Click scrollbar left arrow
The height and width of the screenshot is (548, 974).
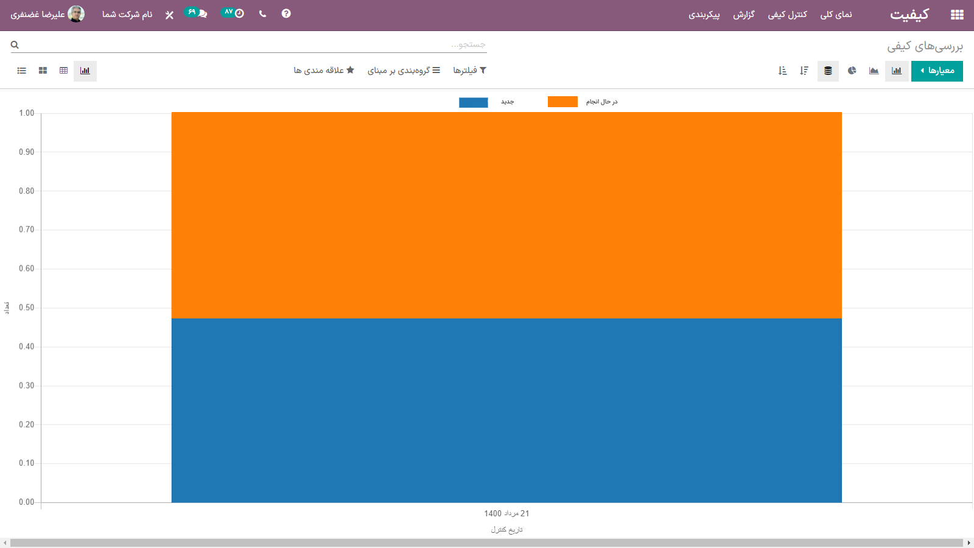(5, 543)
